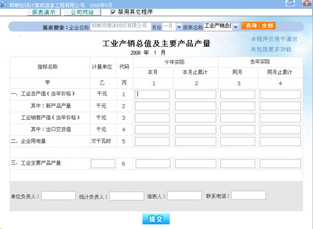Select the 填表人 text field
Screen dimensions: 313x229
tap(184, 196)
